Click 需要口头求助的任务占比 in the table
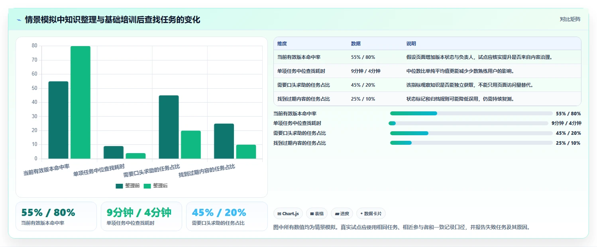This screenshot has height=247, width=597. (304, 85)
